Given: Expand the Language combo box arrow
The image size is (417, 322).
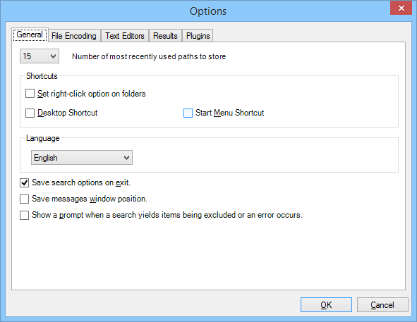Looking at the screenshot, I should pyautogui.click(x=126, y=158).
